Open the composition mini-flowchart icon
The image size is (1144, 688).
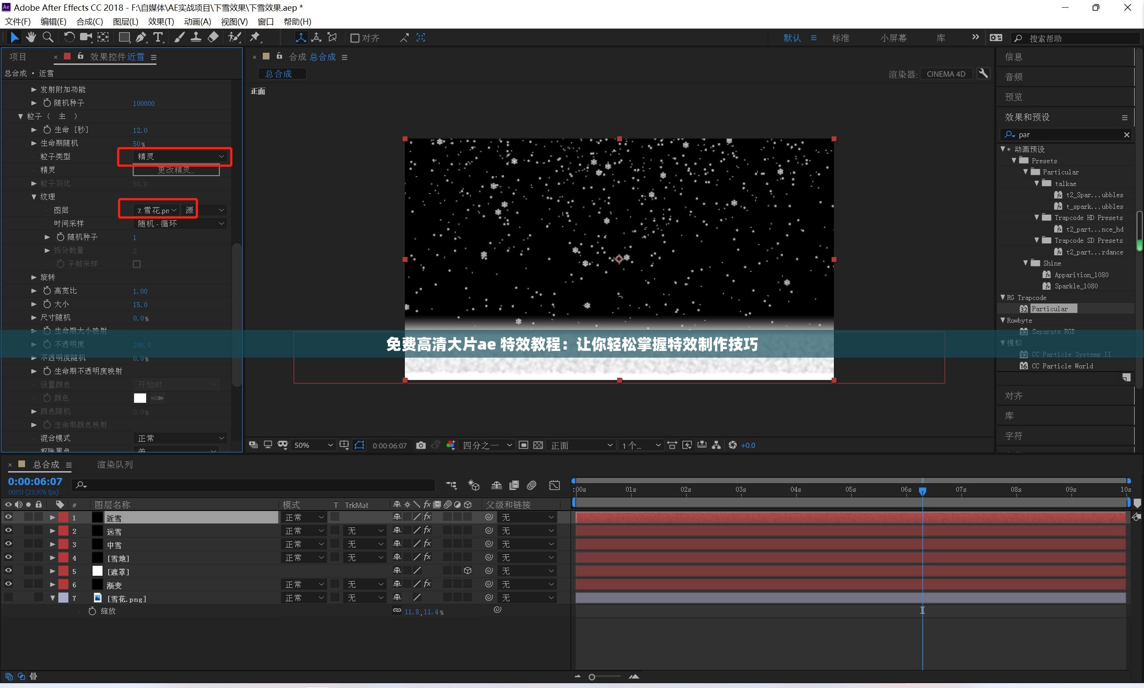click(x=451, y=485)
